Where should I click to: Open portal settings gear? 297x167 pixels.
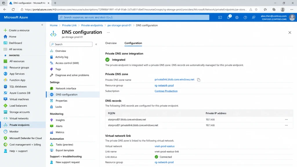pos(237,17)
